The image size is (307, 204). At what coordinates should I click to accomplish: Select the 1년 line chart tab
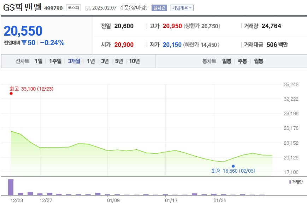tap(91, 61)
